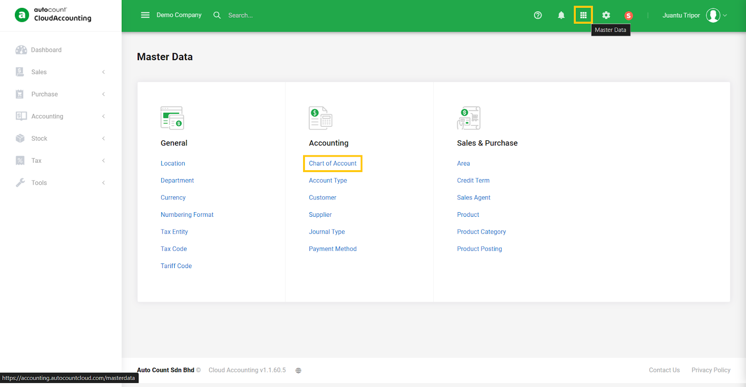Expand the Accounting sidebar menu
The height and width of the screenshot is (387, 746).
pos(61,116)
